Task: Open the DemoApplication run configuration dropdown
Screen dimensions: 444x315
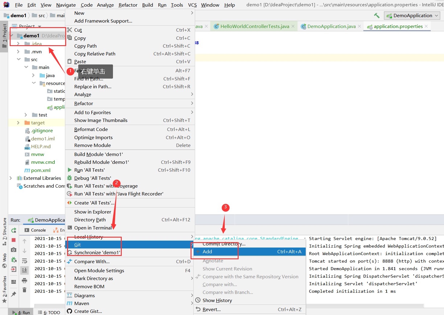Action: [x=412, y=16]
